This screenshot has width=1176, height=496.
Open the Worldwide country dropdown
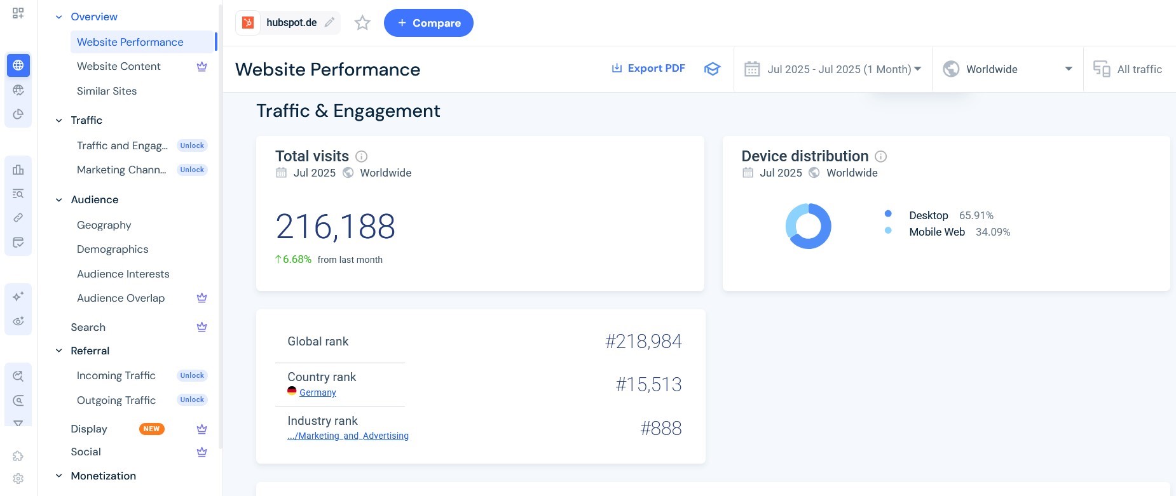(1008, 69)
